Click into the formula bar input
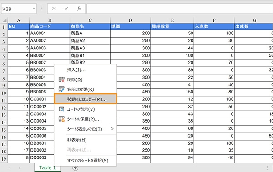The height and width of the screenshot is (172, 273). [x=180, y=9]
